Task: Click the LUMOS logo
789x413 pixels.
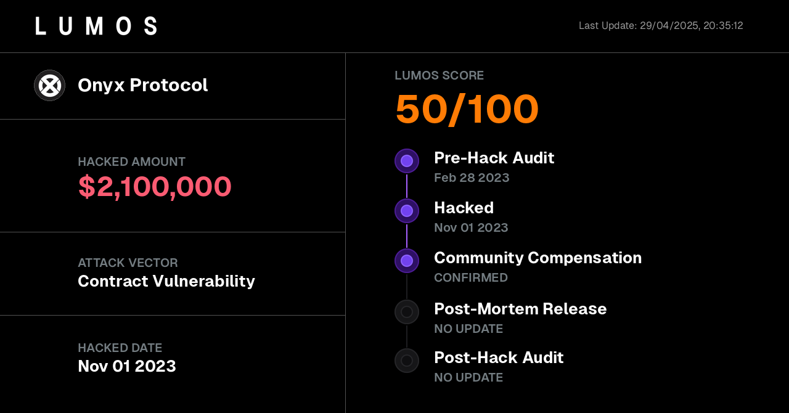Action: tap(96, 26)
